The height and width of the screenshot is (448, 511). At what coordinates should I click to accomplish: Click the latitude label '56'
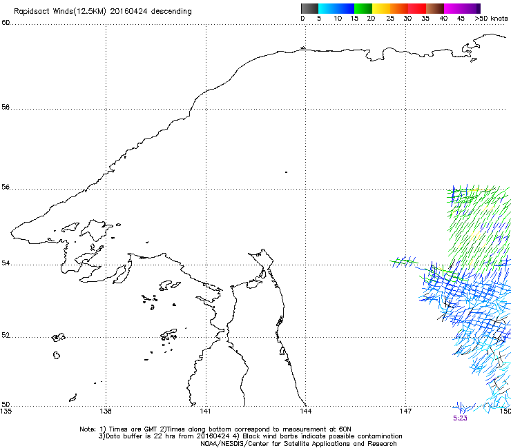(x=6, y=187)
